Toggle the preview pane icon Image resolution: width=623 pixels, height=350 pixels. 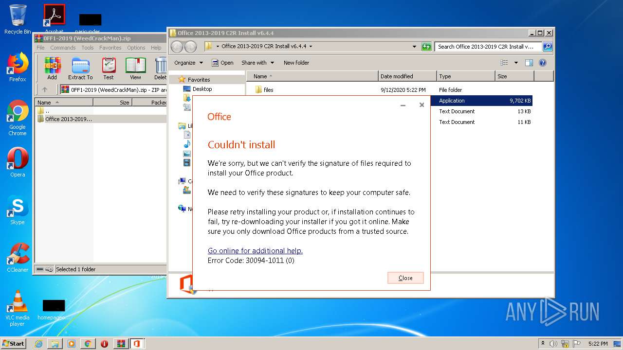point(529,63)
